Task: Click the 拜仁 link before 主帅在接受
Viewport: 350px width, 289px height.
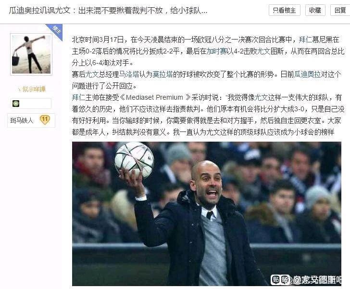Action: [x=78, y=97]
